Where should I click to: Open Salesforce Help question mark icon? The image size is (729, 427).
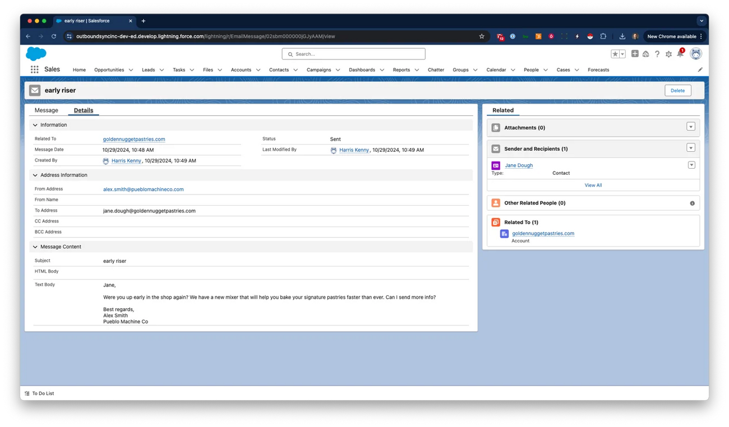coord(657,53)
